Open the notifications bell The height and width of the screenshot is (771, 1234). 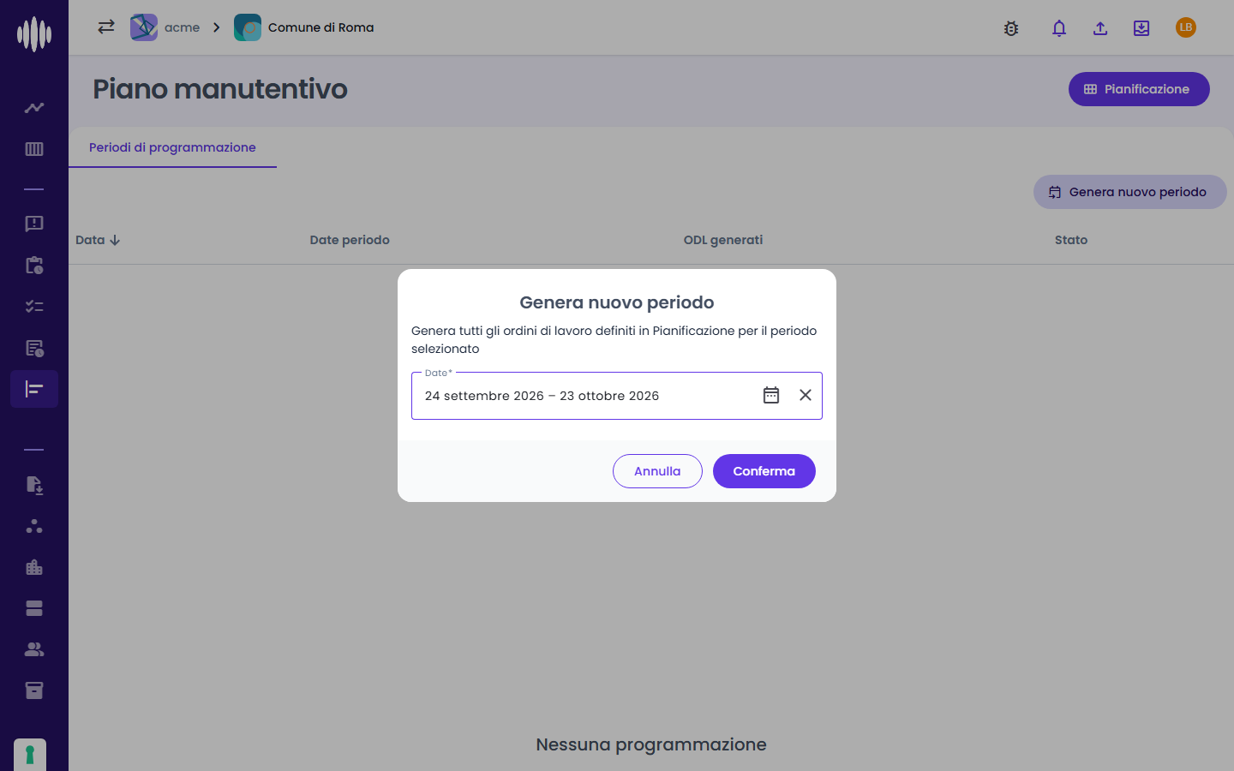1059,28
